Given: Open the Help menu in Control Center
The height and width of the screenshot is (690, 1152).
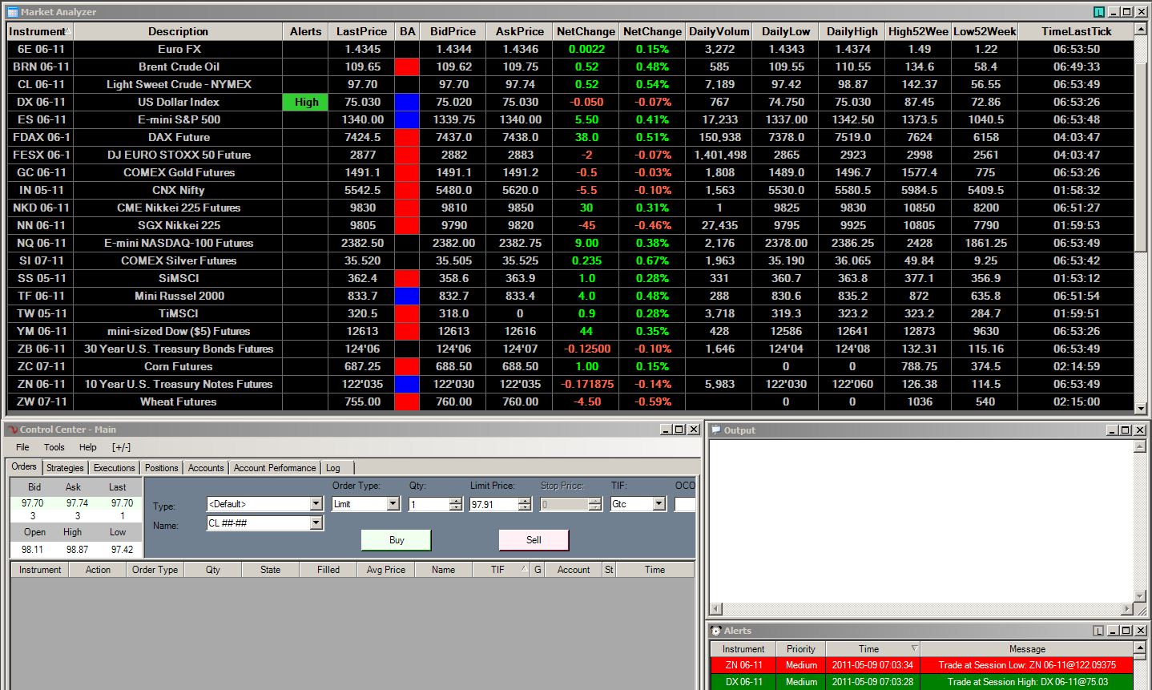Looking at the screenshot, I should pos(88,447).
